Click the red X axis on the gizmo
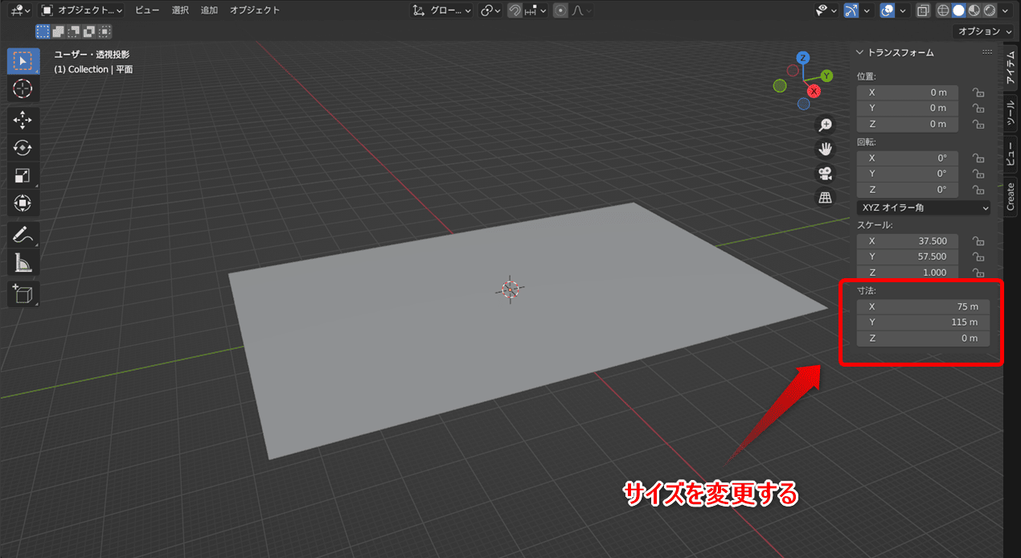Viewport: 1021px width, 558px height. [x=814, y=91]
